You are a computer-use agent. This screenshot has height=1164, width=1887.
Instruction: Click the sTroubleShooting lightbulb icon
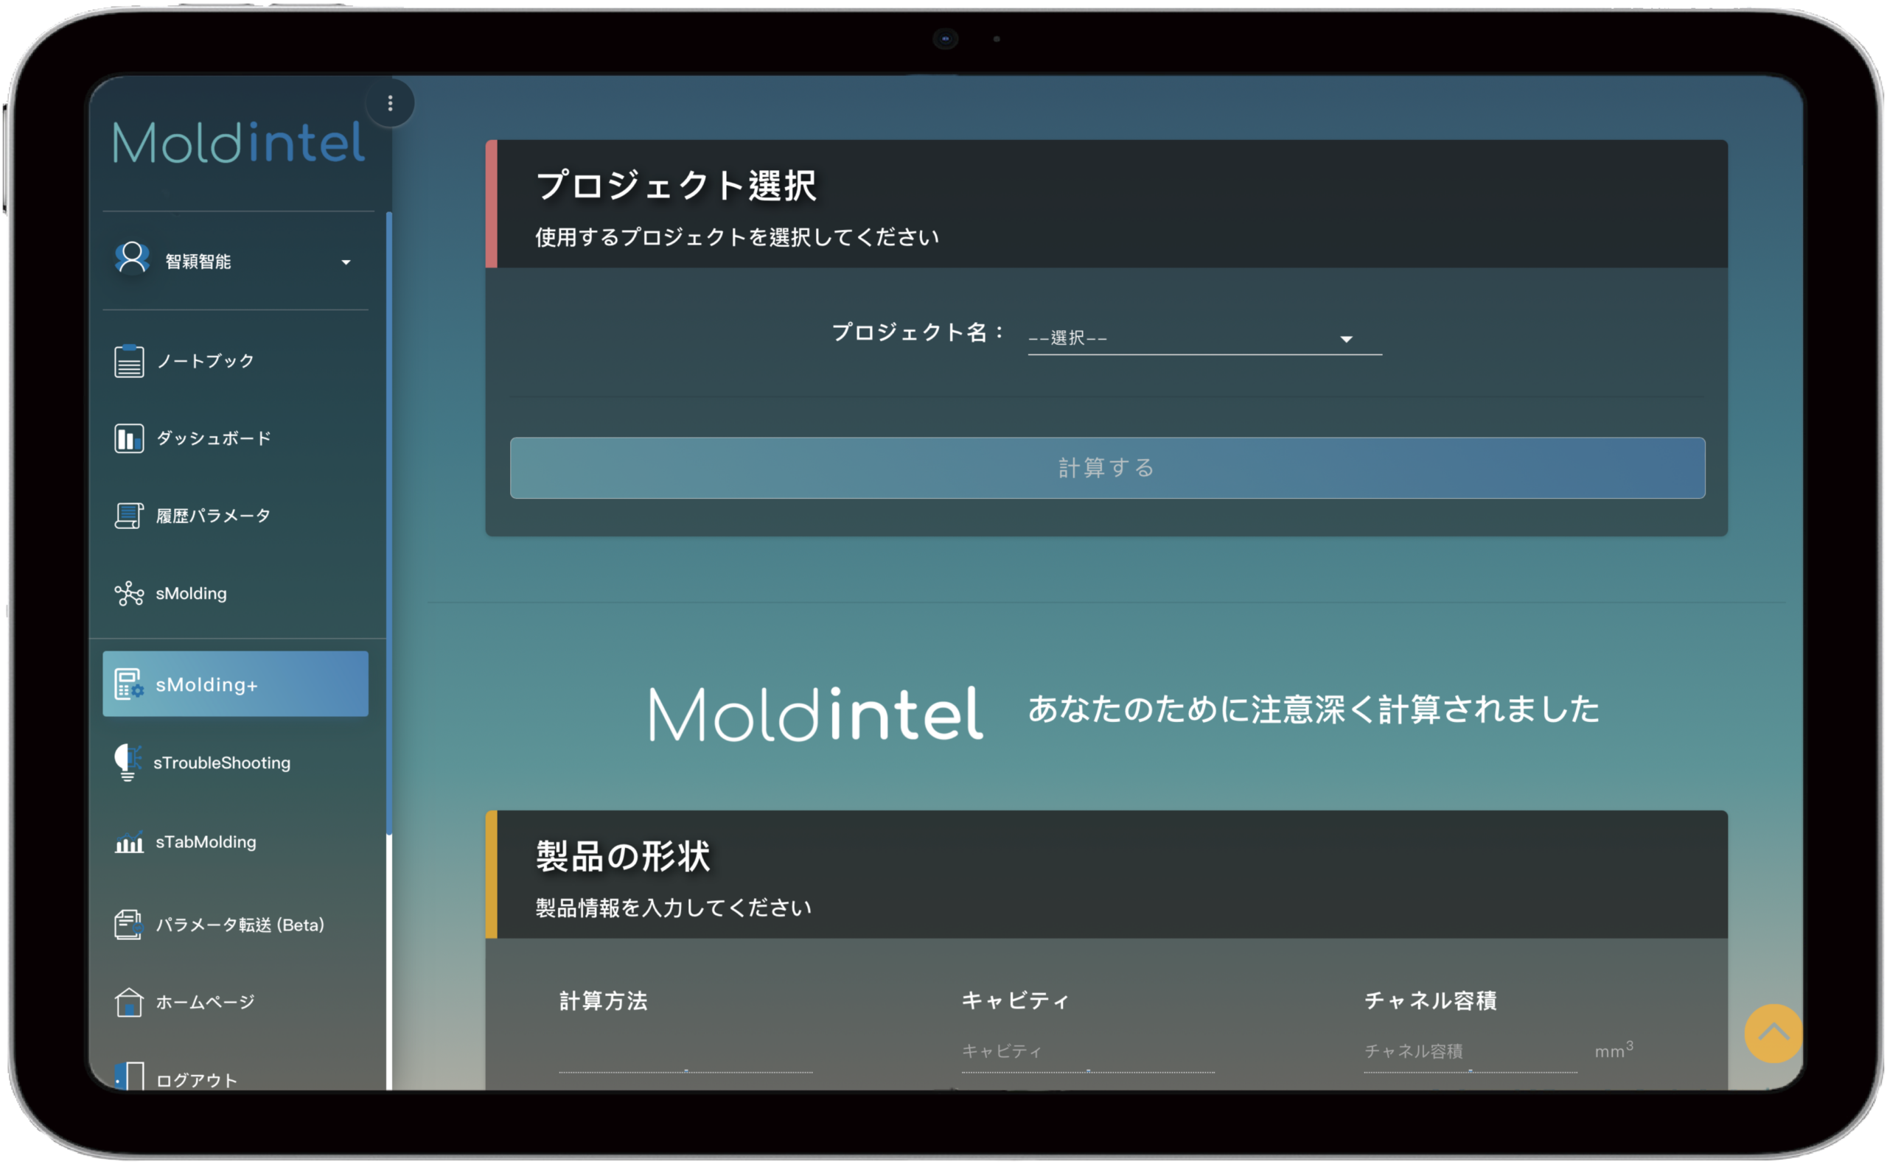(127, 762)
